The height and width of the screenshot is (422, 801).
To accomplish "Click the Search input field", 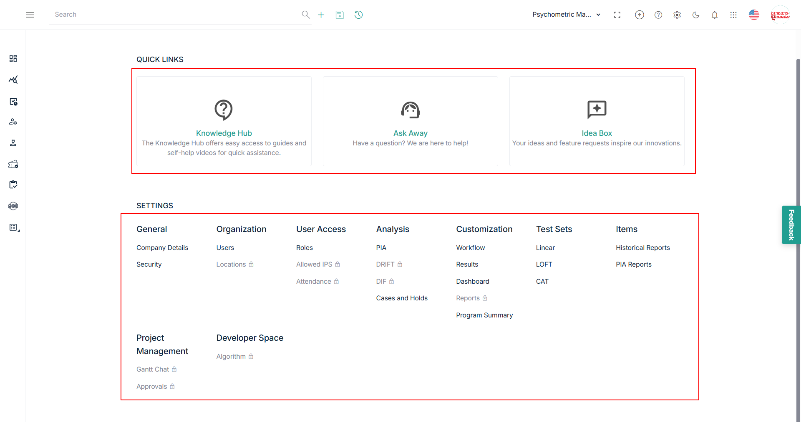I will point(175,15).
